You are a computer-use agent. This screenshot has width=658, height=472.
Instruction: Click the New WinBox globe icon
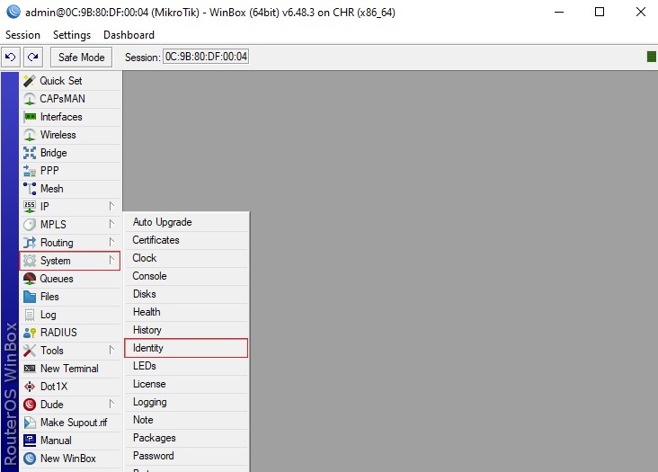(x=30, y=459)
